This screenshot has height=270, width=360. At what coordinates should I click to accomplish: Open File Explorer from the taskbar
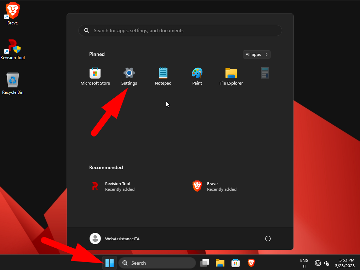click(x=220, y=263)
